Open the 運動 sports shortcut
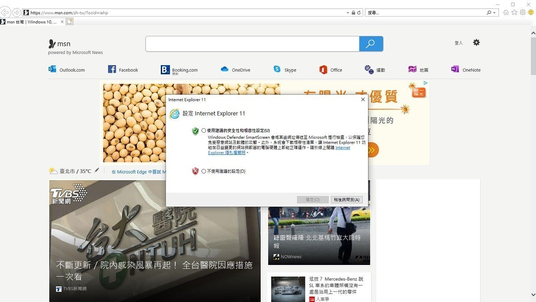536x302 pixels. pyautogui.click(x=375, y=70)
